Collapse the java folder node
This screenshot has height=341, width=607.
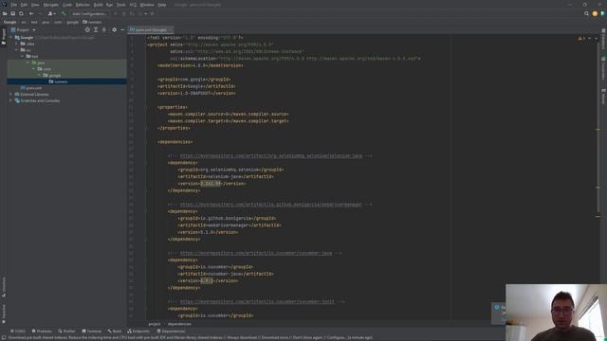click(28, 63)
